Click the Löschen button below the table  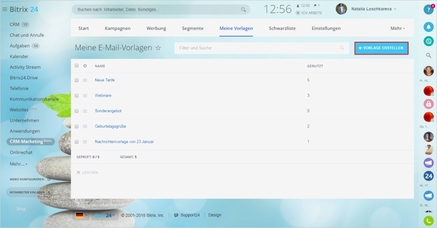coord(87,173)
